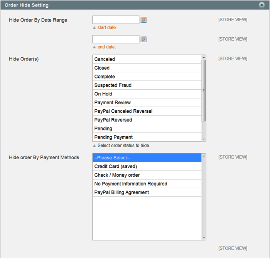270x259 pixels.
Task: Select On Hold order status
Action: pyautogui.click(x=147, y=94)
